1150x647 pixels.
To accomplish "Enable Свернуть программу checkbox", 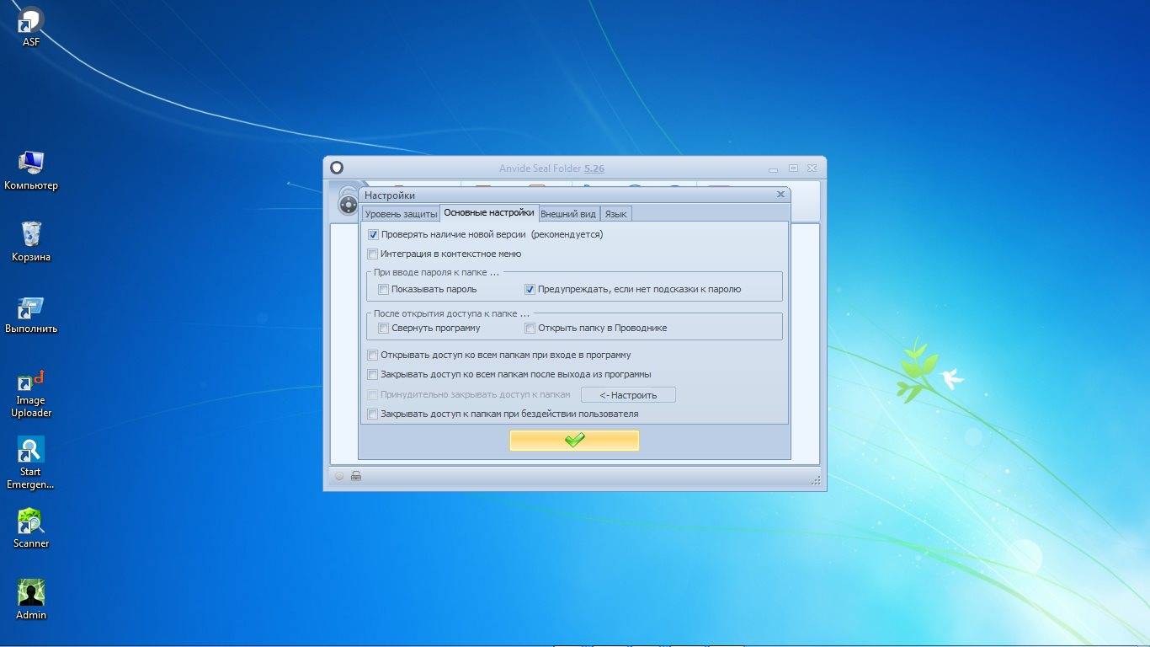I will 384,328.
